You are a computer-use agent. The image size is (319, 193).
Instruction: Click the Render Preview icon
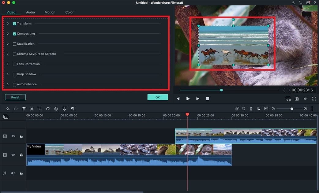(237, 109)
